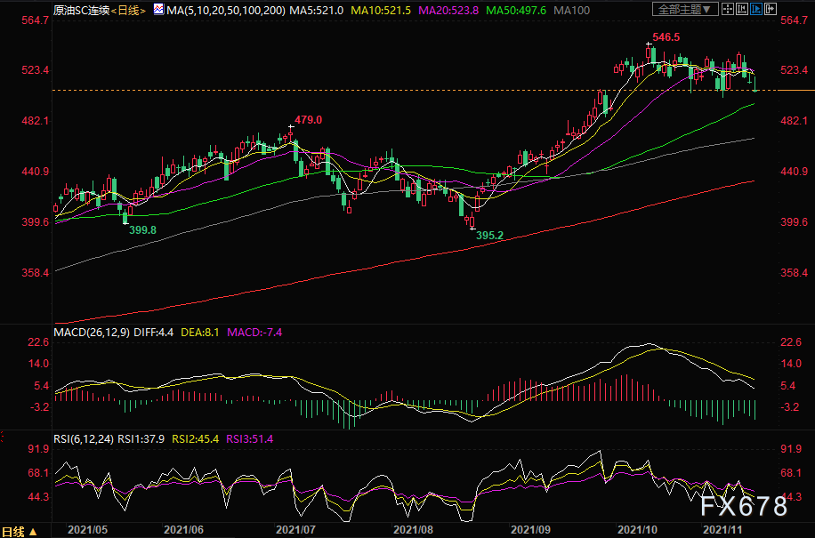The height and width of the screenshot is (538, 815).
Task: Click the 2021/11 date on time axis
Action: pyautogui.click(x=723, y=530)
